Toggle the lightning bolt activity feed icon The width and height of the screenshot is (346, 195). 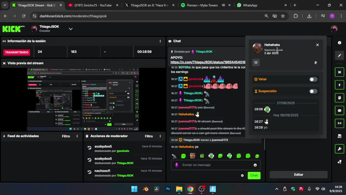click(x=340, y=85)
